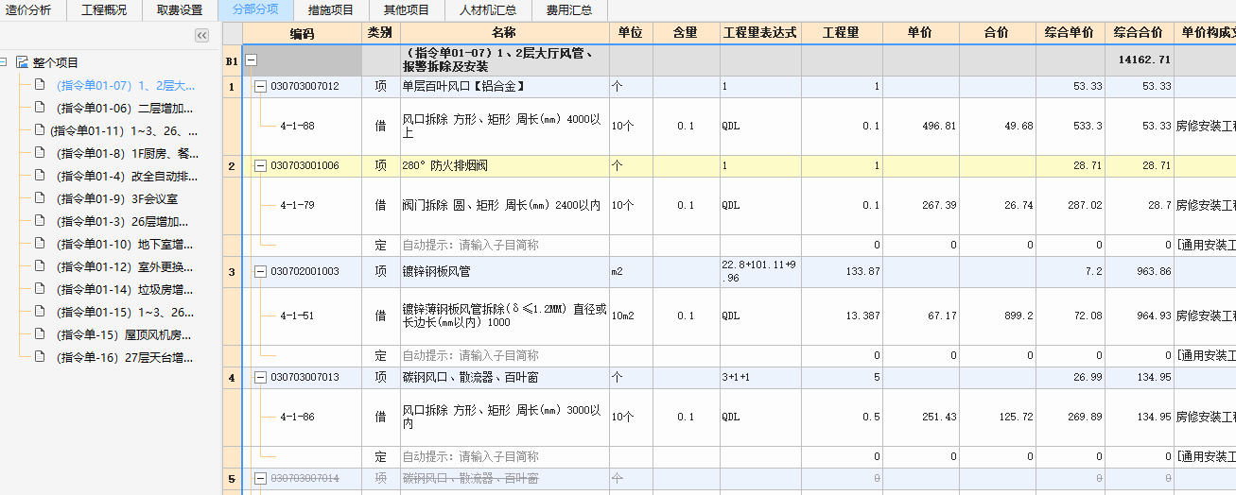Click the 名称 column header

(504, 32)
